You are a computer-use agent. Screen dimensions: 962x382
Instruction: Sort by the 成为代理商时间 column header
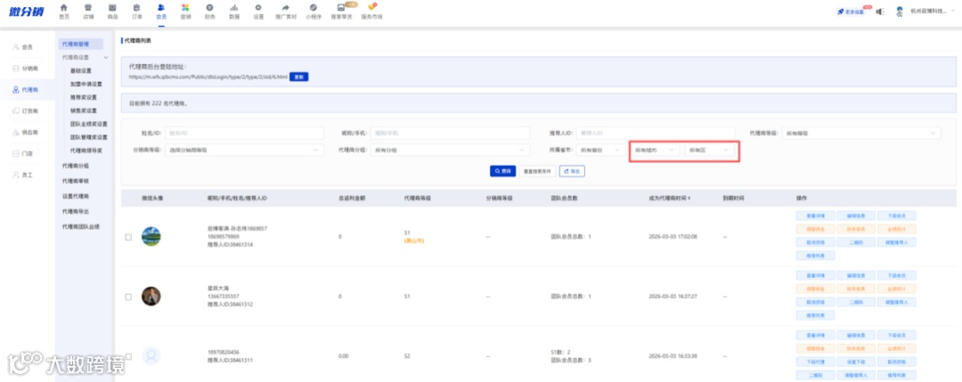tap(669, 199)
